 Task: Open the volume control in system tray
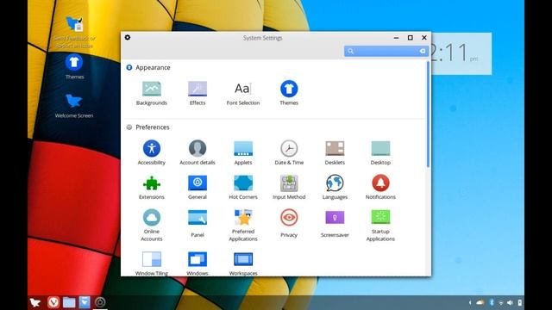(510, 302)
